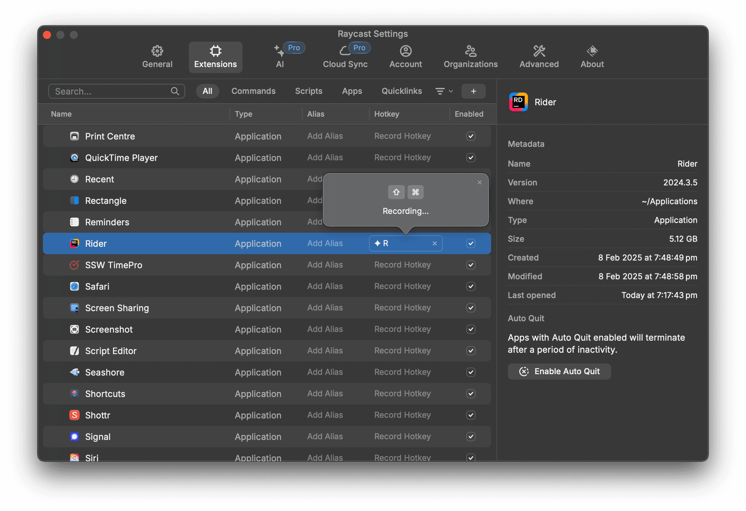Add Alias for Signal
The height and width of the screenshot is (511, 746).
pos(325,437)
